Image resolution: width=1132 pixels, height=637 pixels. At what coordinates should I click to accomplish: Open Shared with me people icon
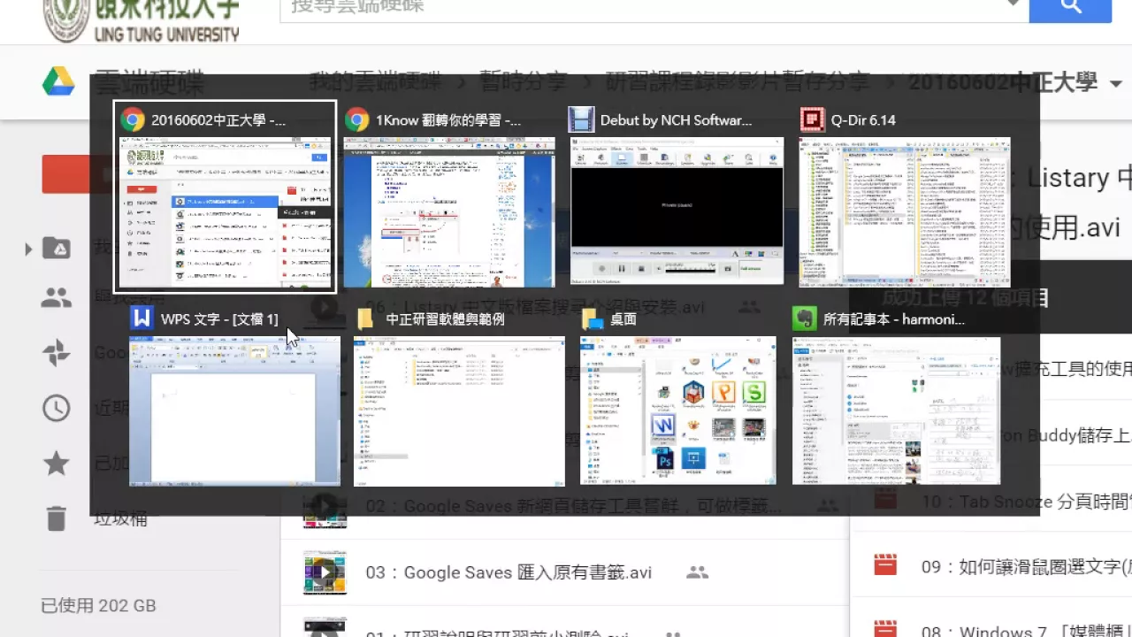57,298
